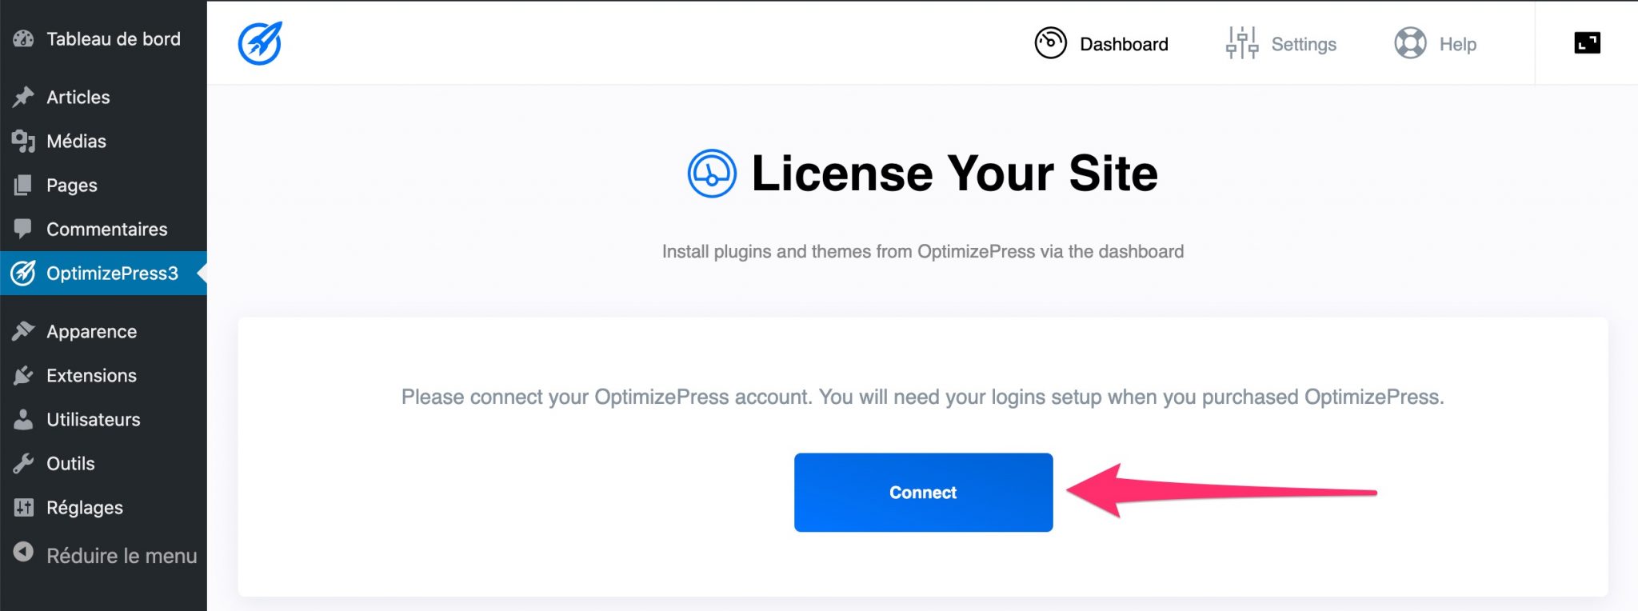1638x611 pixels.
Task: Open Apparence menu item
Action: pos(103,331)
